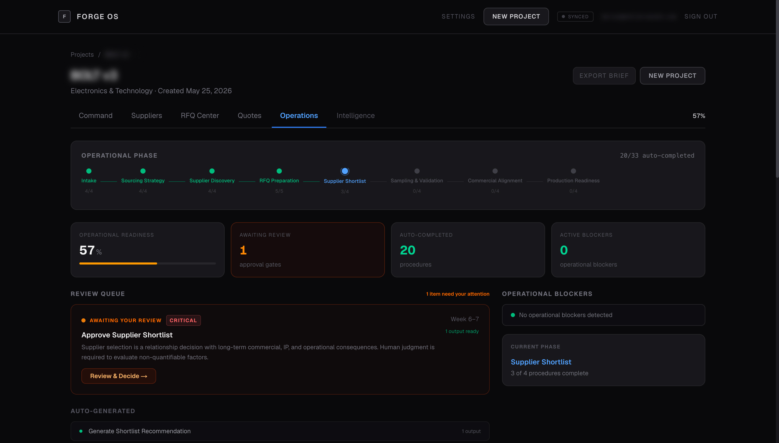779x443 pixels.
Task: Click the Commercial Alignment phase dot
Action: 495,171
